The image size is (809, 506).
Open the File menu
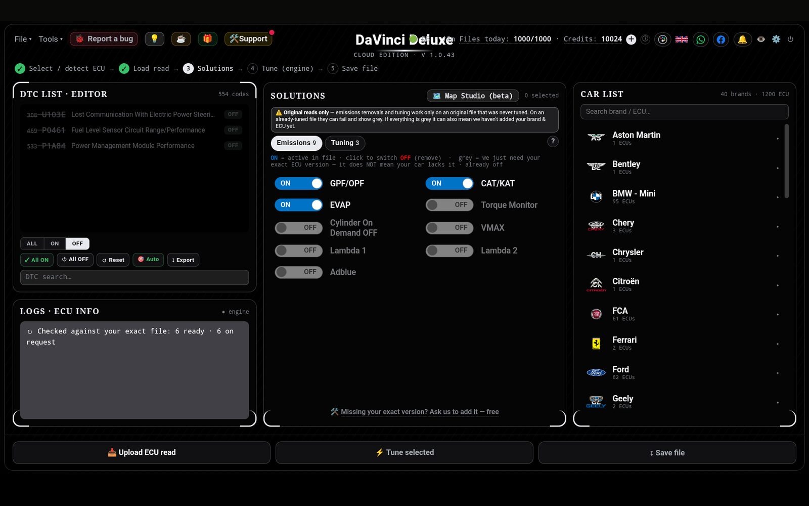[x=23, y=39]
